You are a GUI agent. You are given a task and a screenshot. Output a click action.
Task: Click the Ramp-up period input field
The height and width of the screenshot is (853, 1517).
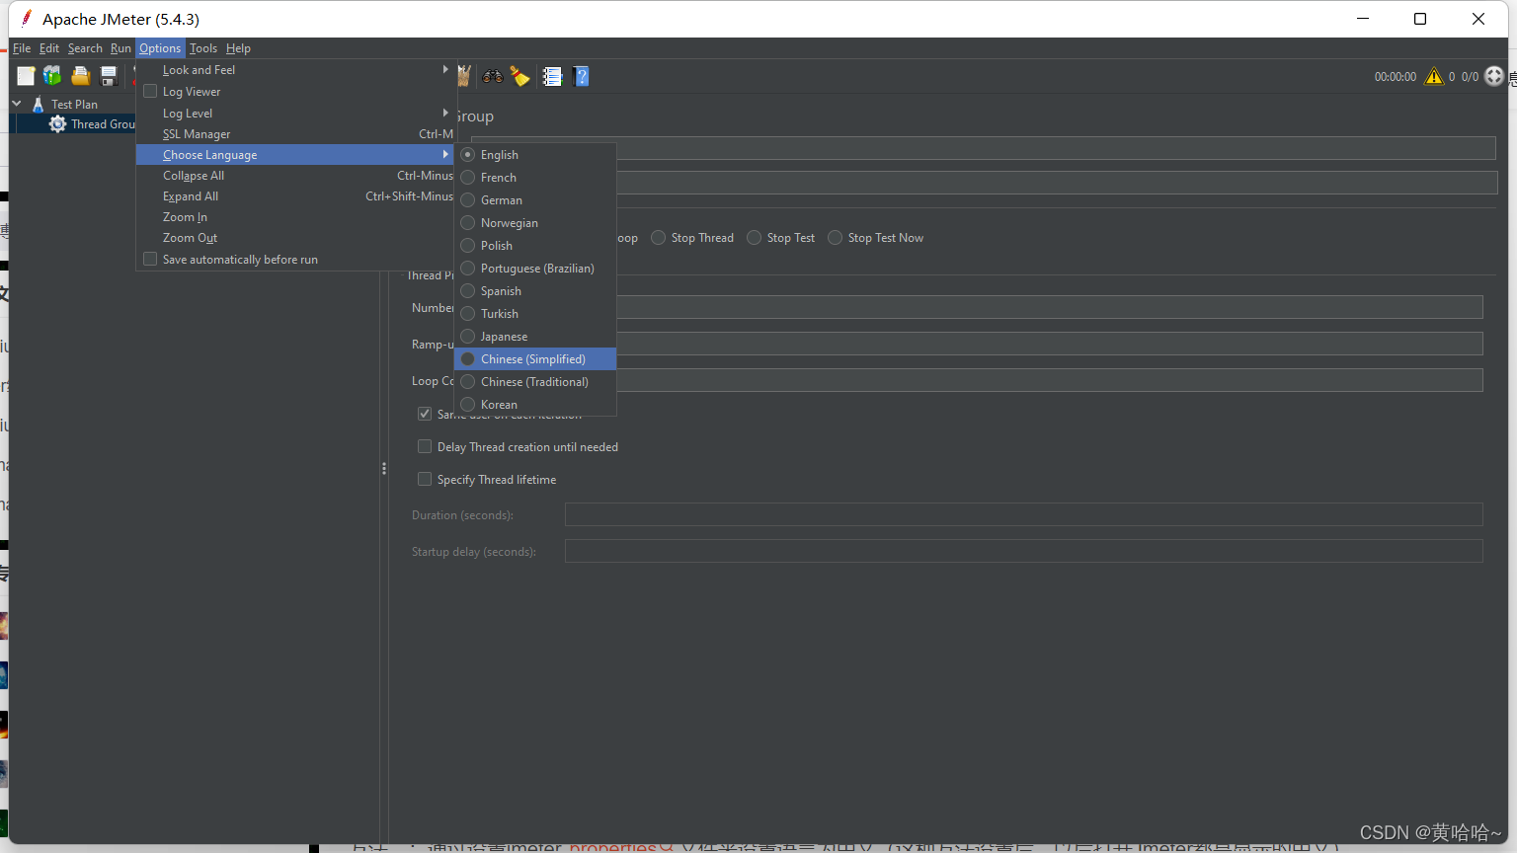[x=1050, y=344]
